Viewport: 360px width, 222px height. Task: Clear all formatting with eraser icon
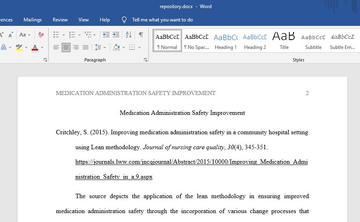coord(41,35)
